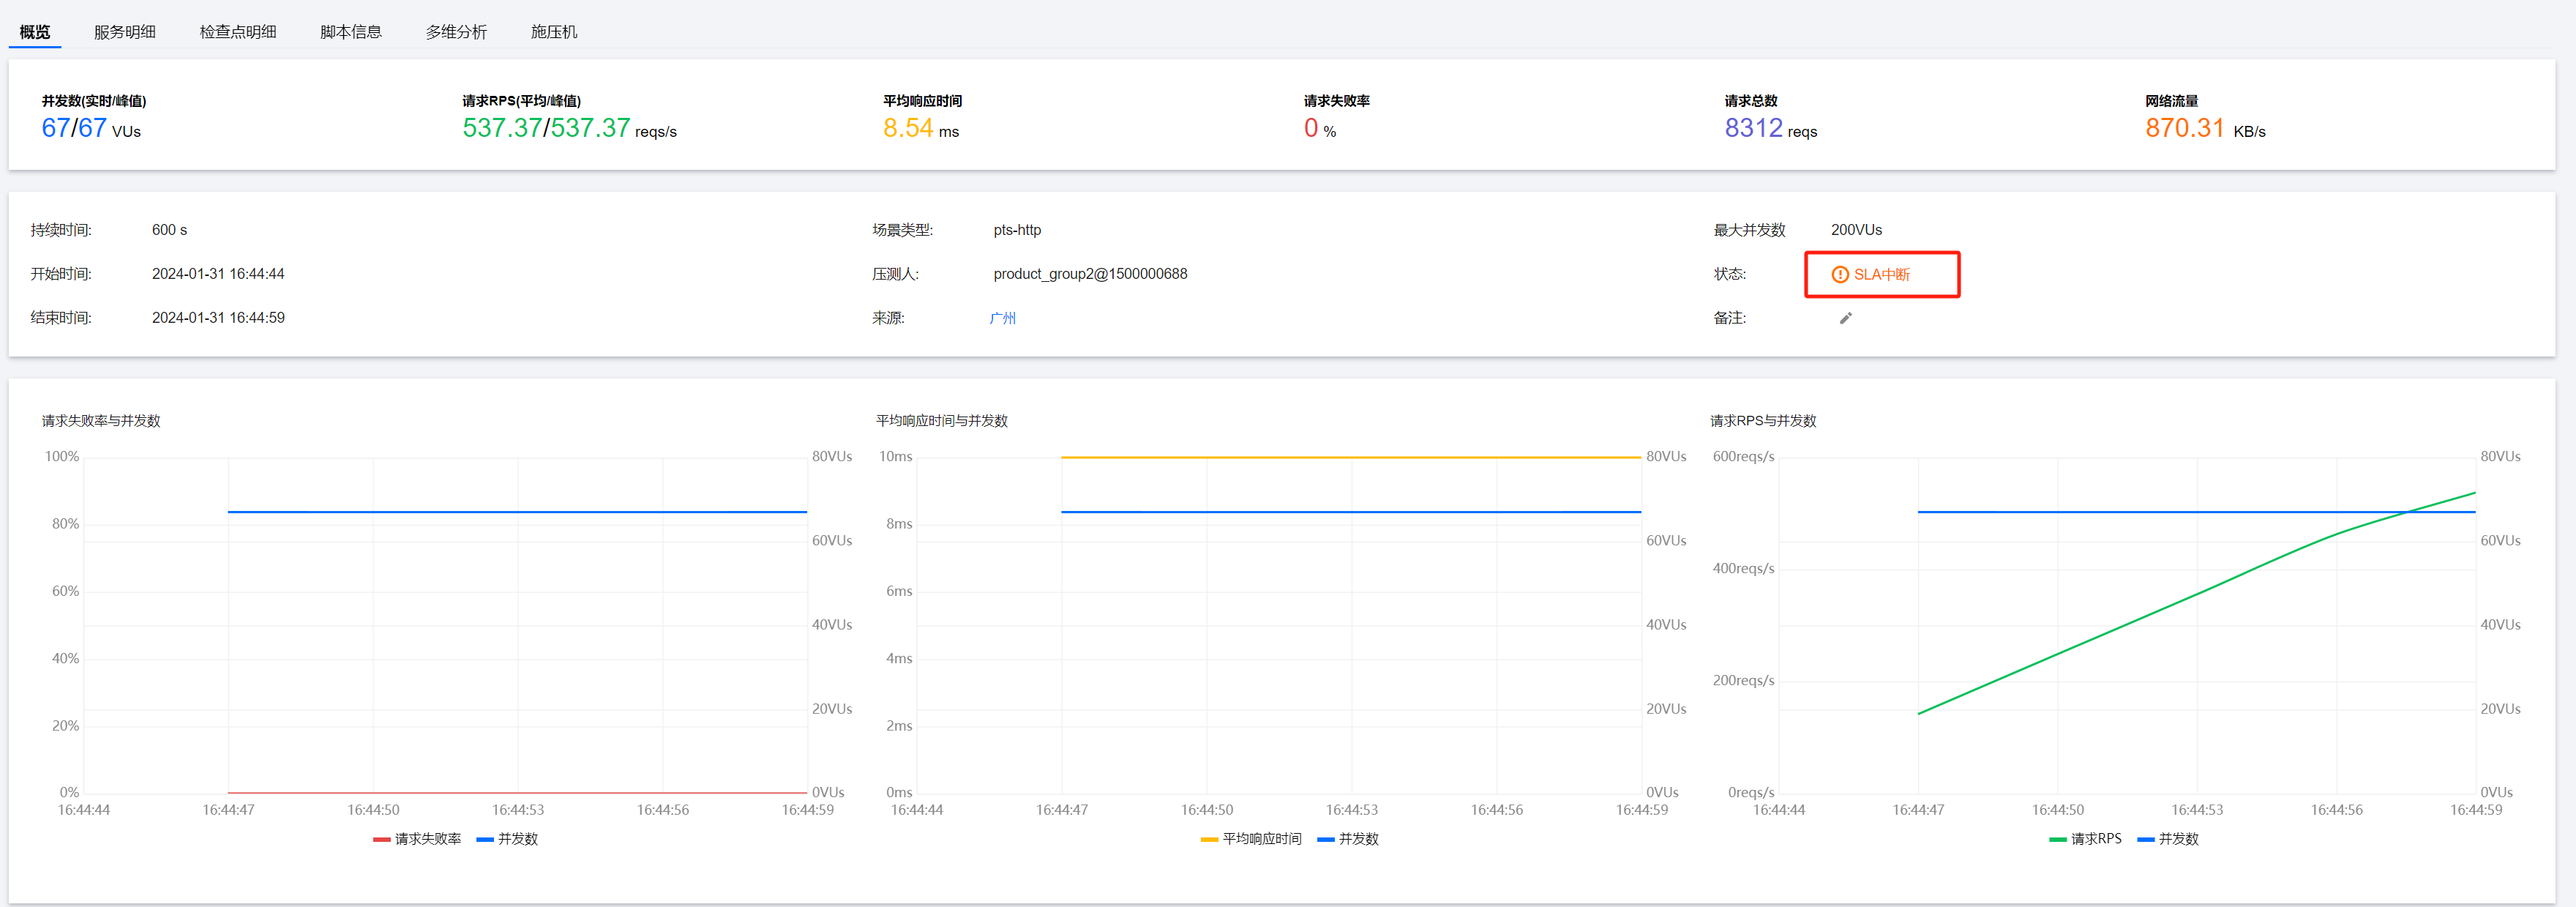The image size is (2576, 907).
Task: Go to the 多维分析 tab
Action: coord(456,32)
